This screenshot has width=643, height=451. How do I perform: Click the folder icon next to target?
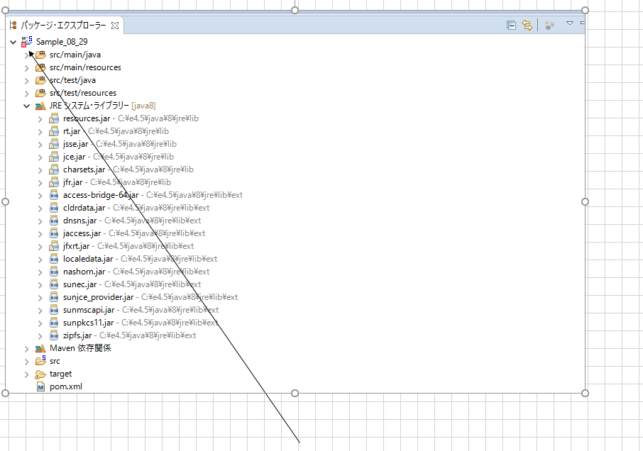coord(39,374)
